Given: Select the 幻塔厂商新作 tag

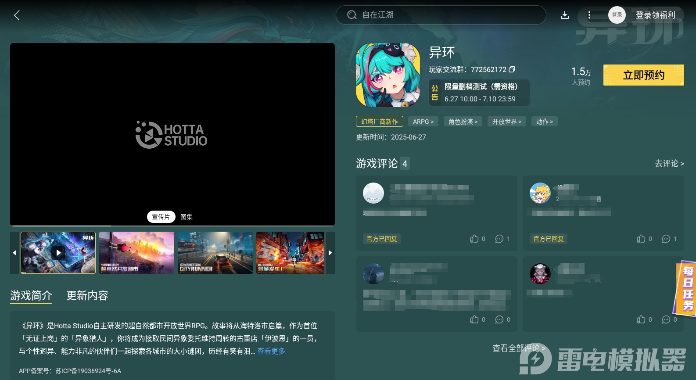Looking at the screenshot, I should tap(380, 122).
